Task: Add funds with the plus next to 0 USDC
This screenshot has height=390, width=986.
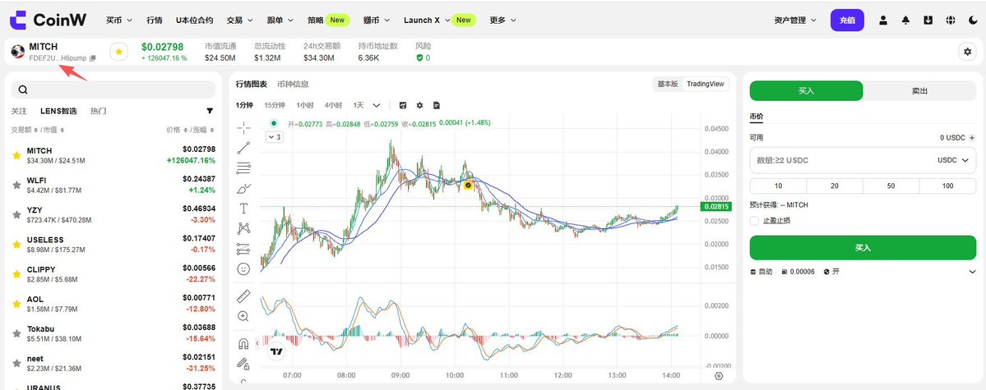Action: 971,138
